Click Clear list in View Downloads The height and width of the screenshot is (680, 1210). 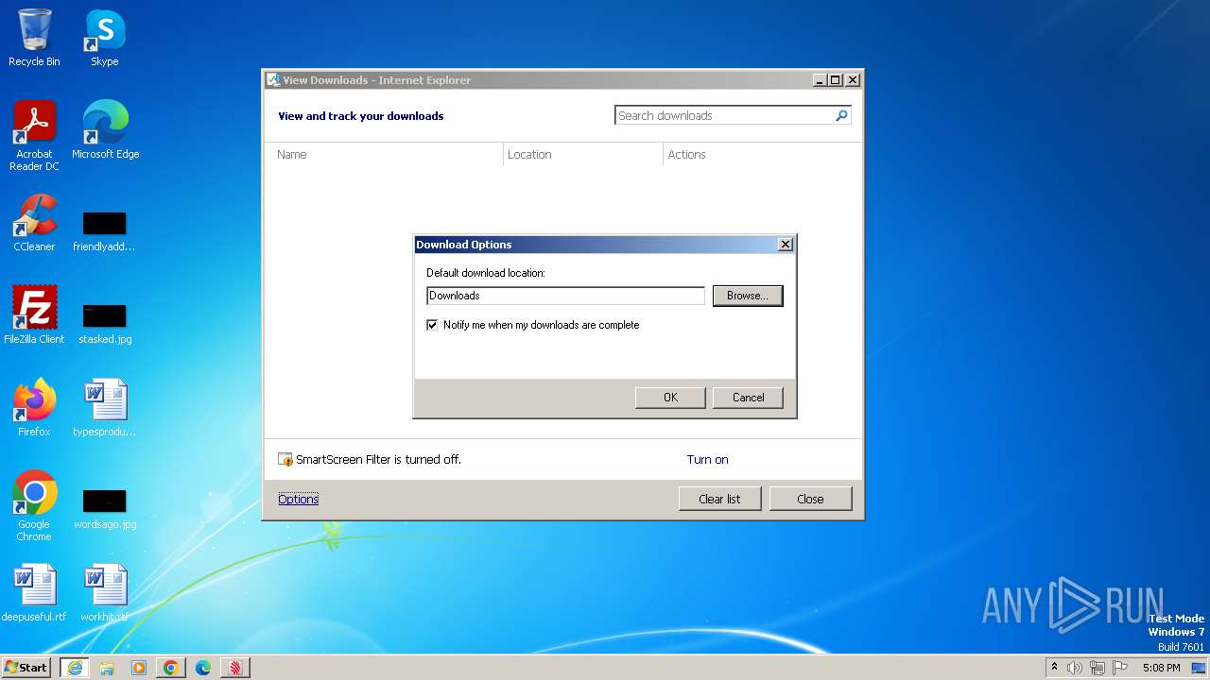pyautogui.click(x=719, y=499)
